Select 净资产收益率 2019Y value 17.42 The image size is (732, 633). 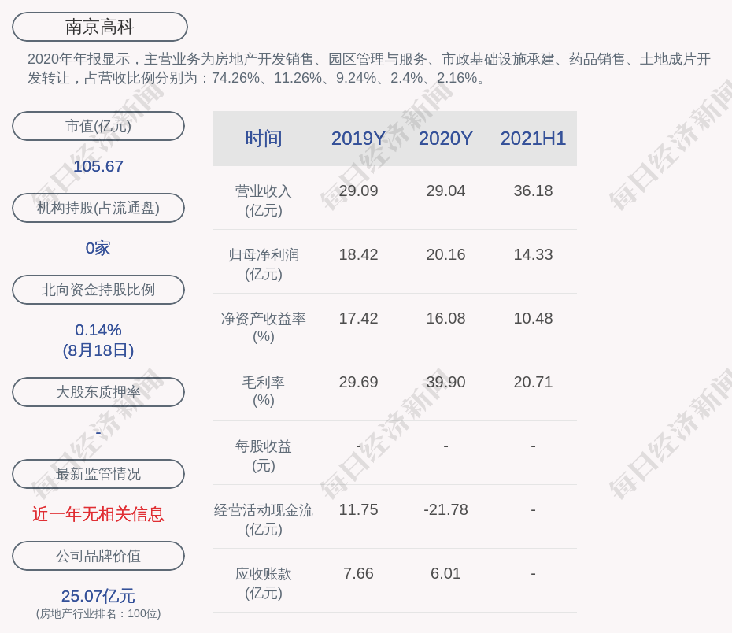tap(359, 318)
